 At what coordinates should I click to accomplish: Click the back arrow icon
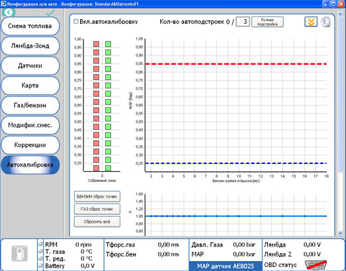9,13
